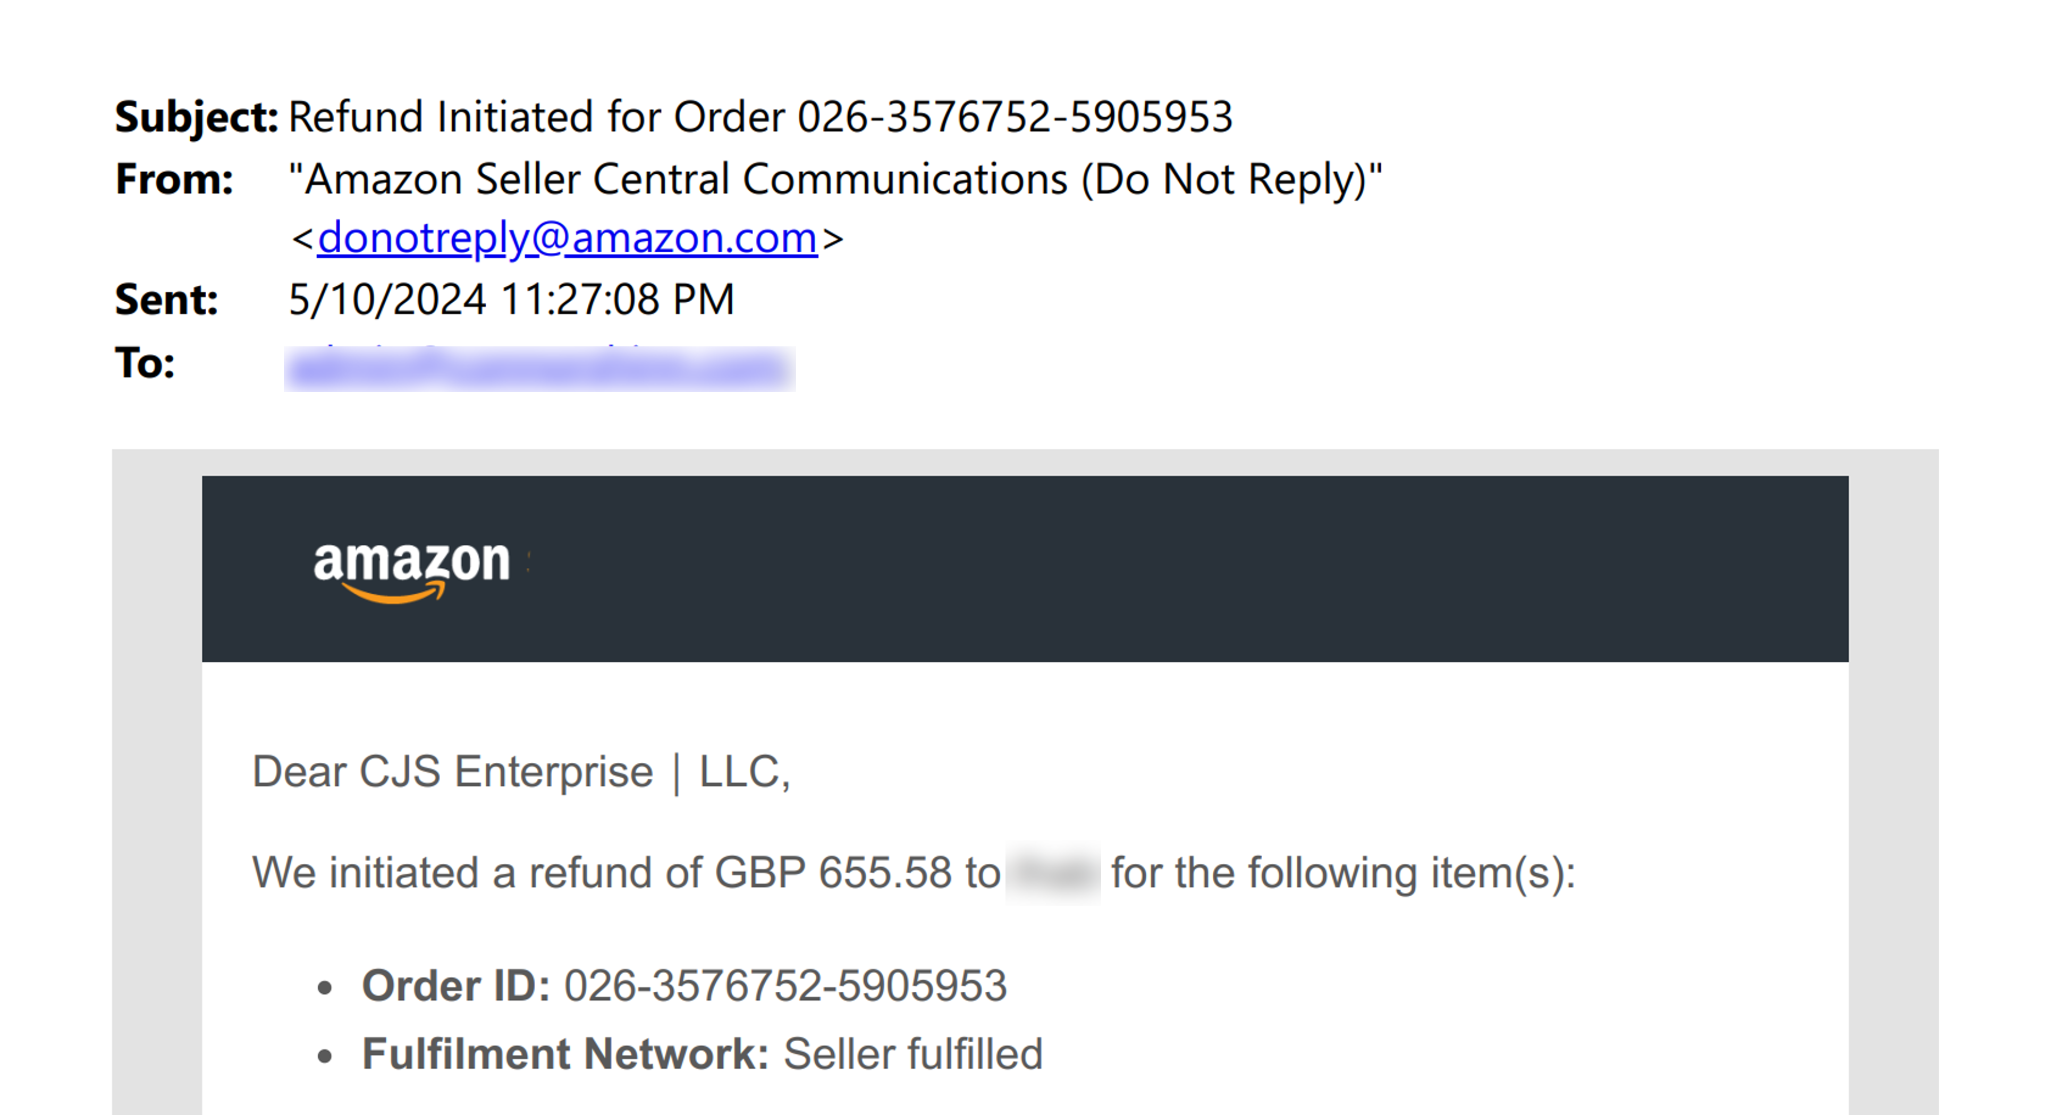Click the "To:" field label
The image size is (2062, 1115).
pyautogui.click(x=145, y=363)
